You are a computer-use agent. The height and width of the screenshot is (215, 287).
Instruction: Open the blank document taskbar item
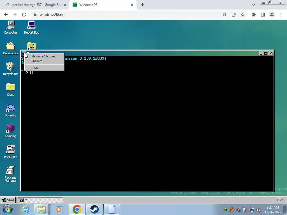coord(112,209)
